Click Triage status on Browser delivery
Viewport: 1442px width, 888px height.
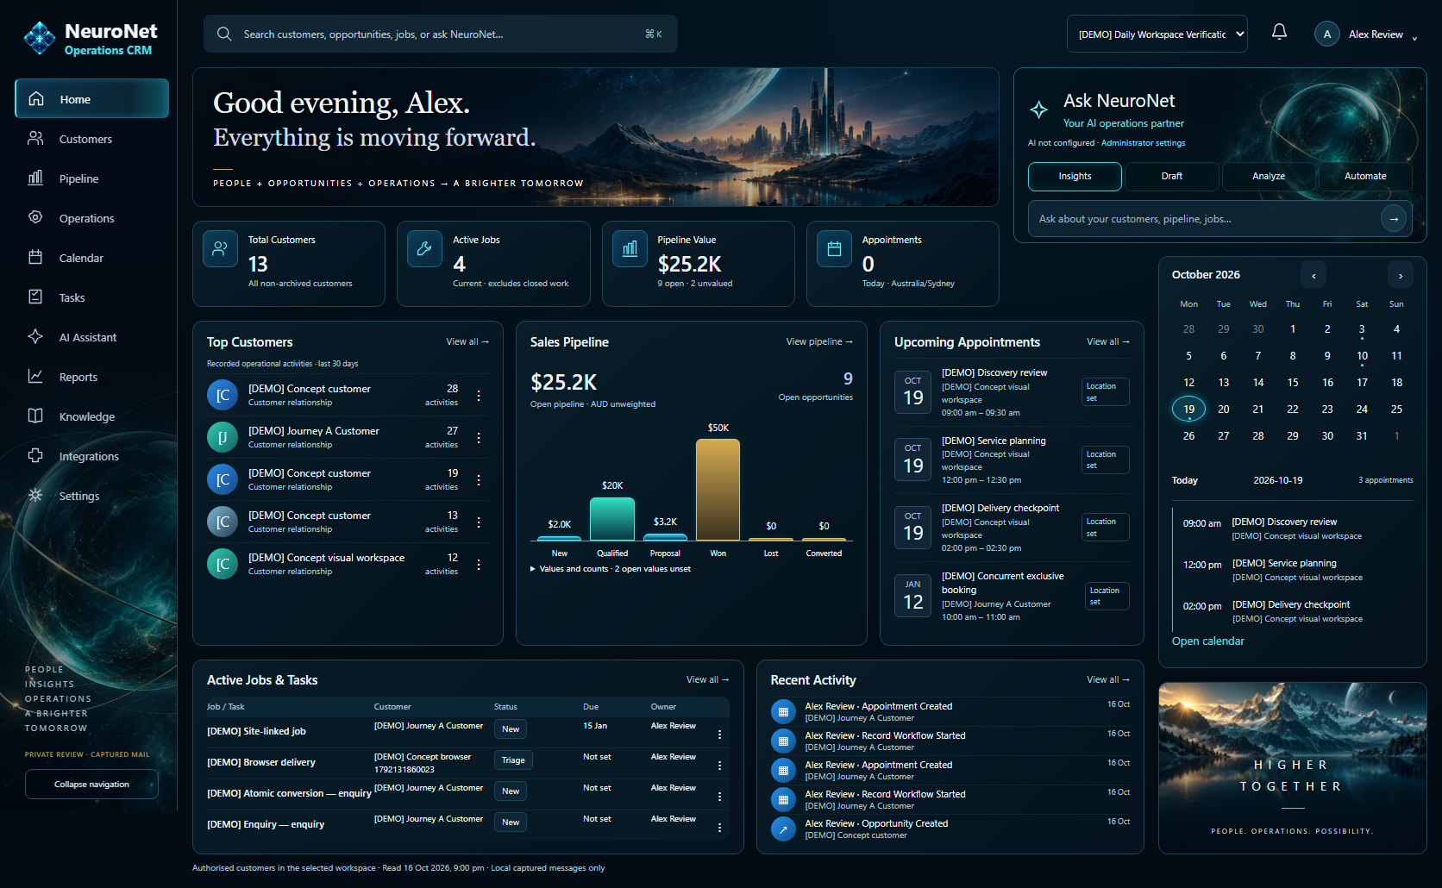[513, 760]
